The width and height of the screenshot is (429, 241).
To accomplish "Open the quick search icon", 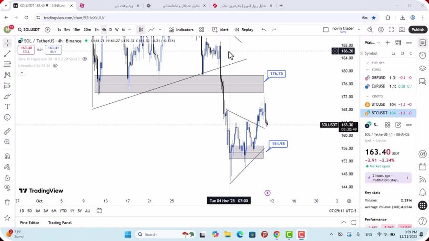I will pyautogui.click(x=370, y=30).
